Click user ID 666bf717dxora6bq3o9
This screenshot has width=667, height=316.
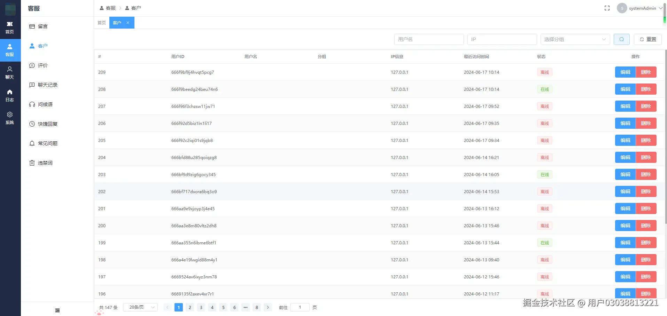(x=194, y=192)
